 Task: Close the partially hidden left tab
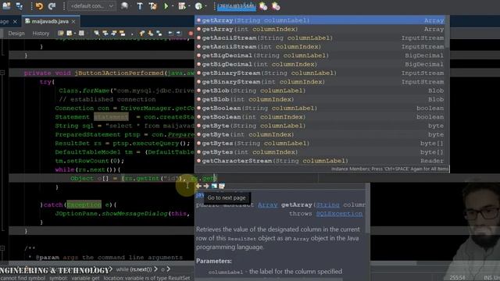(x=15, y=22)
